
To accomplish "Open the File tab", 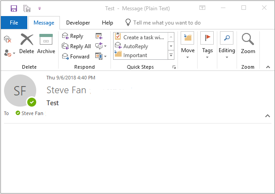I will click(x=14, y=23).
